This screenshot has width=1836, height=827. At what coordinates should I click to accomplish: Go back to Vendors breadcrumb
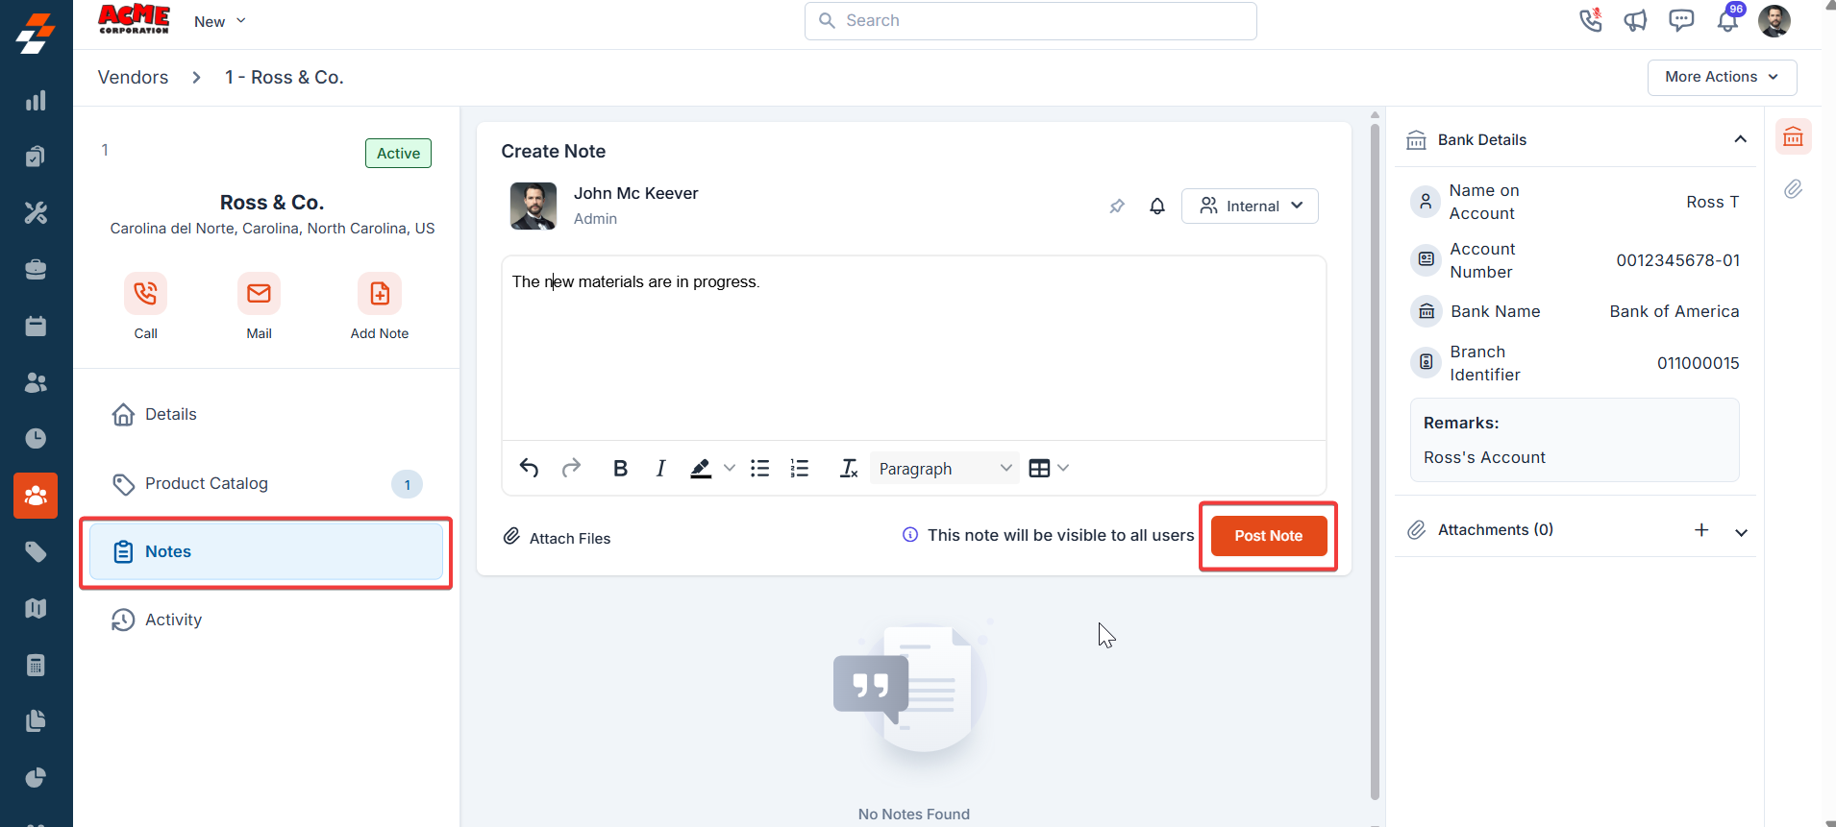coord(133,77)
